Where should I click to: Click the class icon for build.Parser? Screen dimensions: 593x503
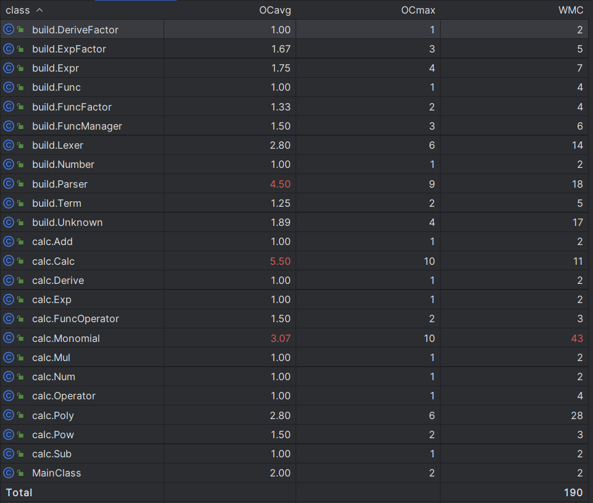pos(8,183)
